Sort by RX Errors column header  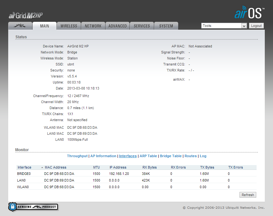178,167
